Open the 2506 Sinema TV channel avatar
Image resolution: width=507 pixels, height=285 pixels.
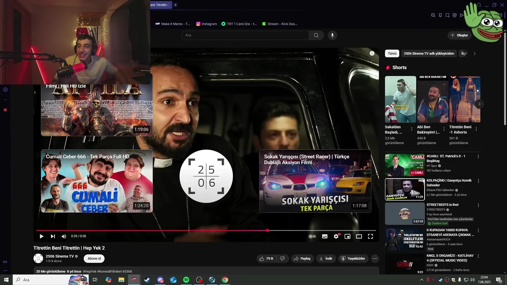tap(38, 258)
